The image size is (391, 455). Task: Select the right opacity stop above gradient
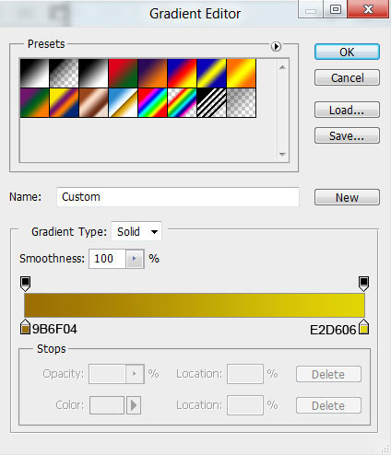click(363, 284)
